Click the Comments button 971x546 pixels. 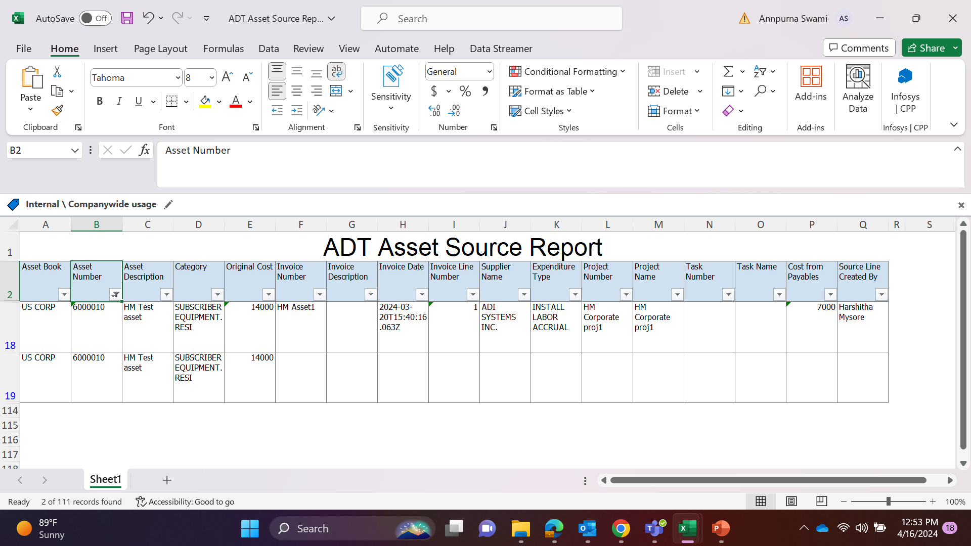point(859,48)
